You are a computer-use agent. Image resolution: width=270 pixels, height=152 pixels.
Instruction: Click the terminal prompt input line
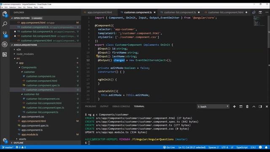(89, 143)
